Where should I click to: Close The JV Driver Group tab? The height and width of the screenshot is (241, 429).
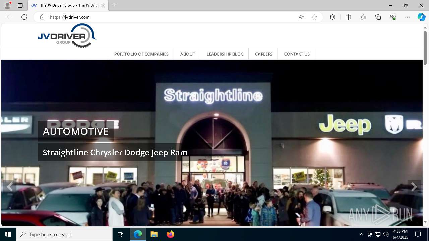103,6
